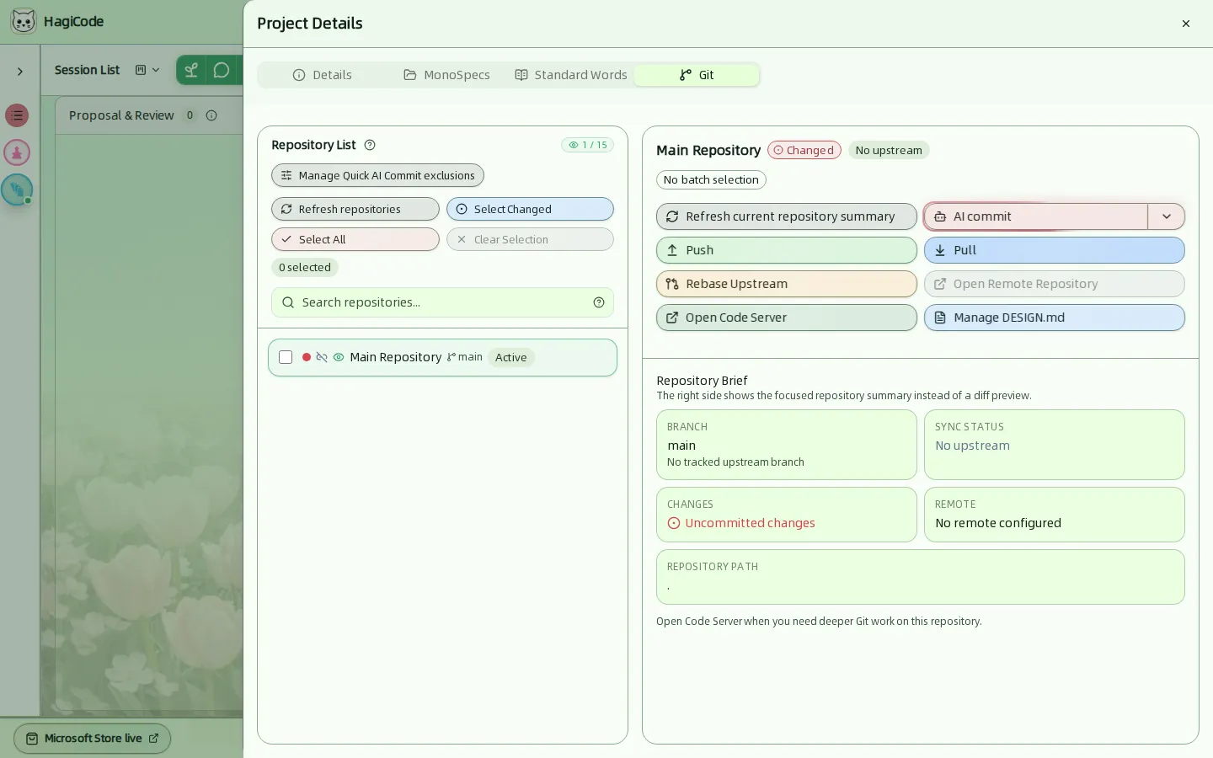Screen dimensions: 1213x758
Task: Click the BRANCH card showing main
Action: (x=787, y=445)
